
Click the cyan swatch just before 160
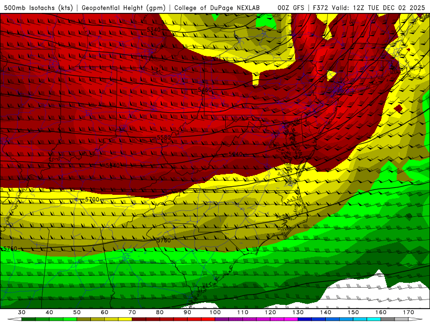pos(374,319)
